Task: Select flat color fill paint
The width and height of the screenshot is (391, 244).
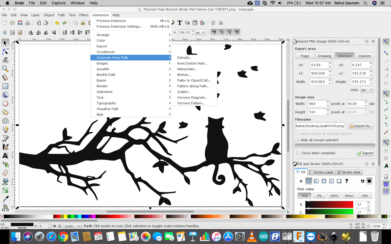Action: tap(309, 181)
